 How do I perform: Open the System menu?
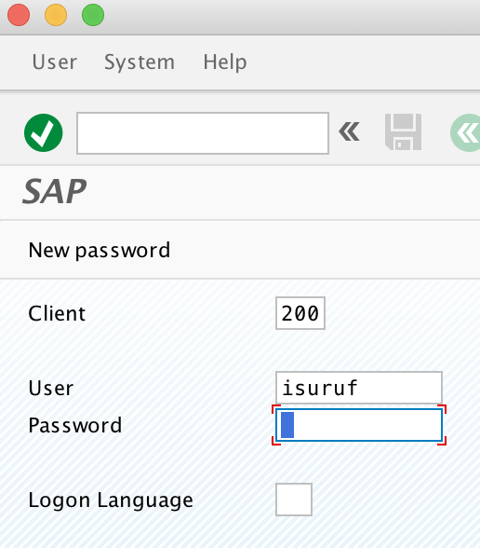tap(140, 63)
